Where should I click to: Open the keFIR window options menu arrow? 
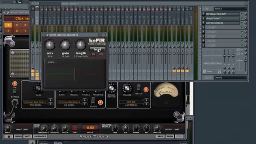[x=44, y=35]
